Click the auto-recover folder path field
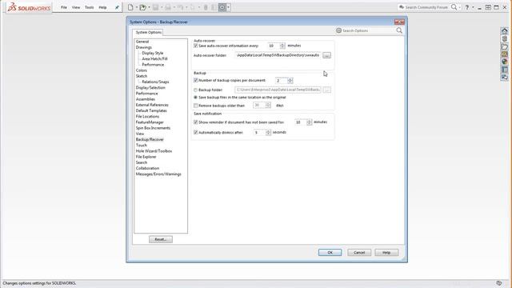Image resolution: width=512 pixels, height=288 pixels. [278, 55]
